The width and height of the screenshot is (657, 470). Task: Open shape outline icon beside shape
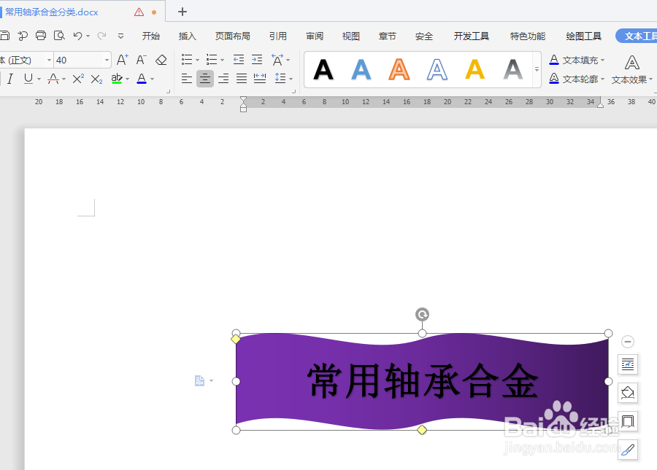pyautogui.click(x=628, y=421)
